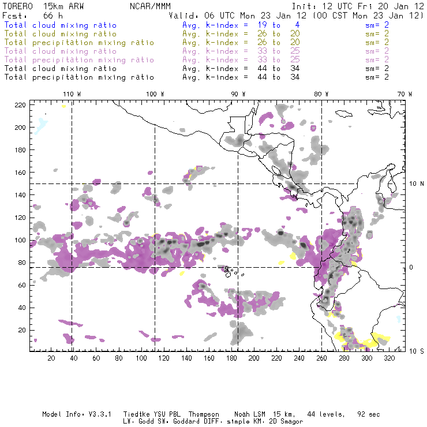This screenshot has width=427, height=427.
Task: Click the olive 'Total precipitation mixing ratio' legend label
Action: (79, 43)
